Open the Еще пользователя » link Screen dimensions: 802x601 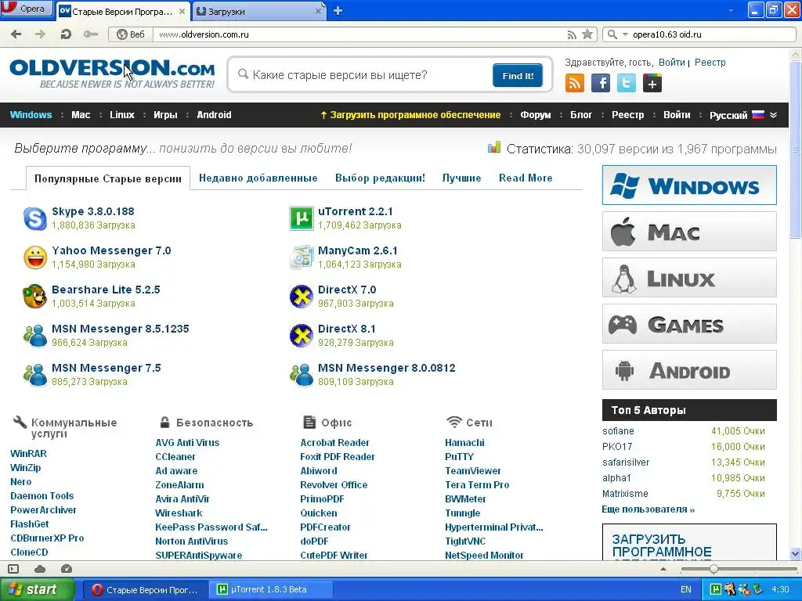click(x=648, y=509)
